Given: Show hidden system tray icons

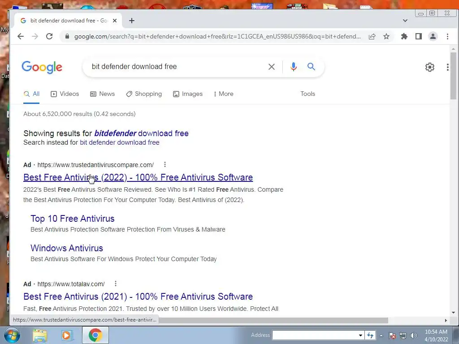Looking at the screenshot, I should (x=381, y=335).
